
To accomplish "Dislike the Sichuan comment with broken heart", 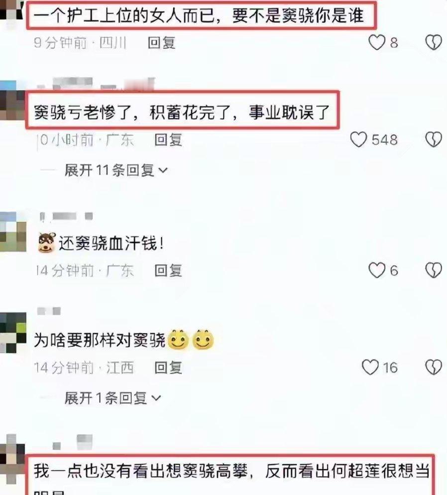I will (434, 42).
